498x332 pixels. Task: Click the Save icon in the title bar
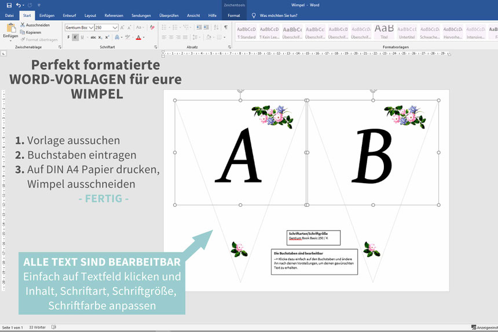coord(9,5)
